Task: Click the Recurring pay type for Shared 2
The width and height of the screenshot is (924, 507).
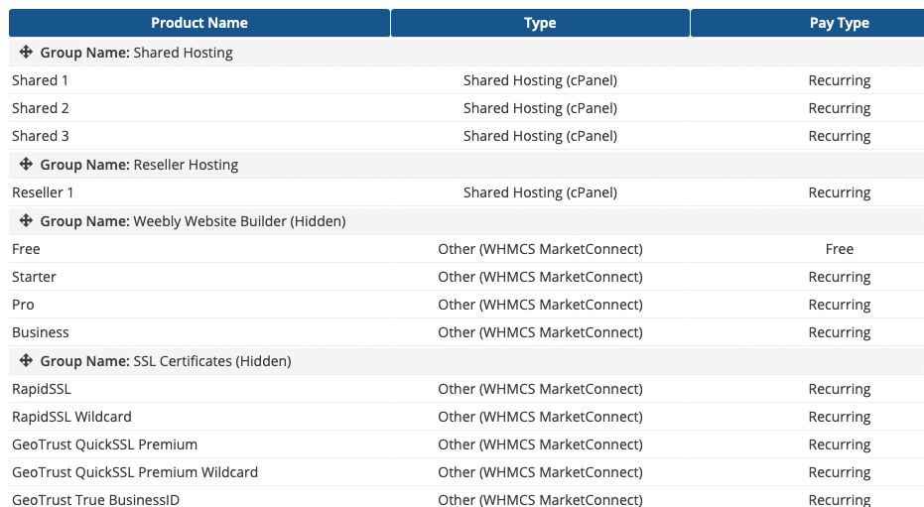Action: click(x=840, y=108)
